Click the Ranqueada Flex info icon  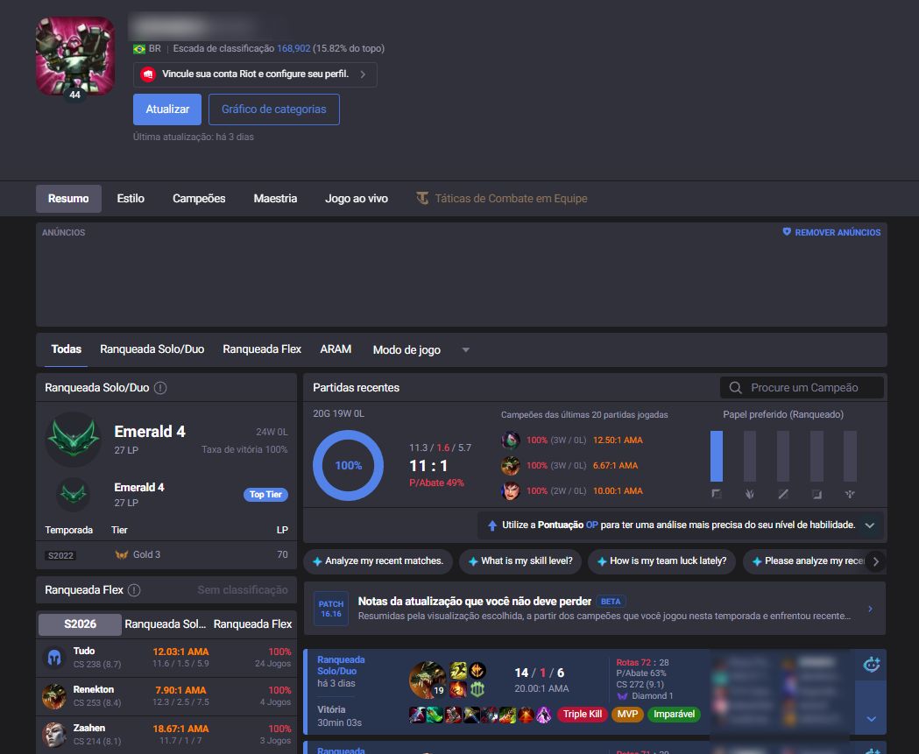pyautogui.click(x=134, y=590)
